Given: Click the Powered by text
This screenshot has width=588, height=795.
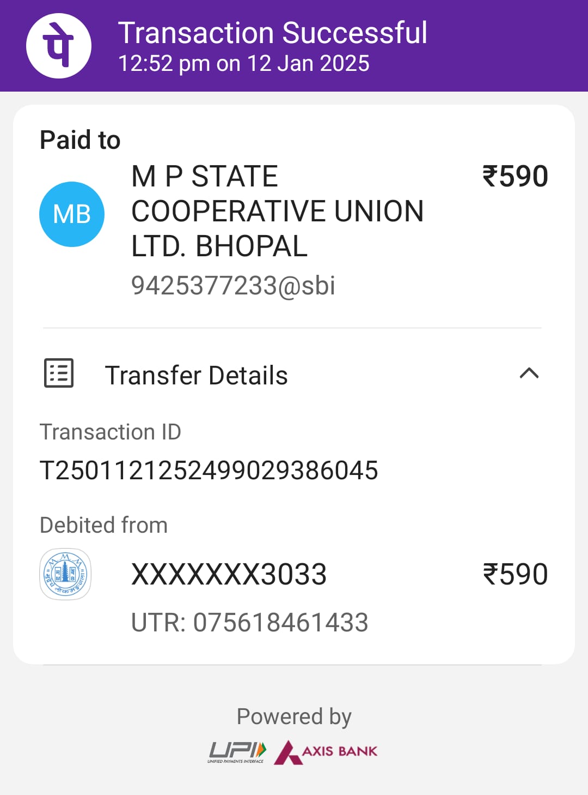Looking at the screenshot, I should click(x=294, y=716).
